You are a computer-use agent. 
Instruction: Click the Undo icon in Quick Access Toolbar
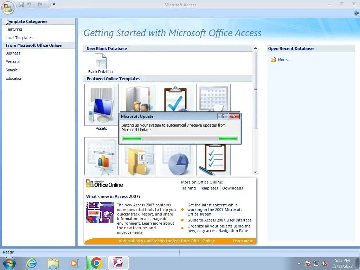tap(29, 5)
